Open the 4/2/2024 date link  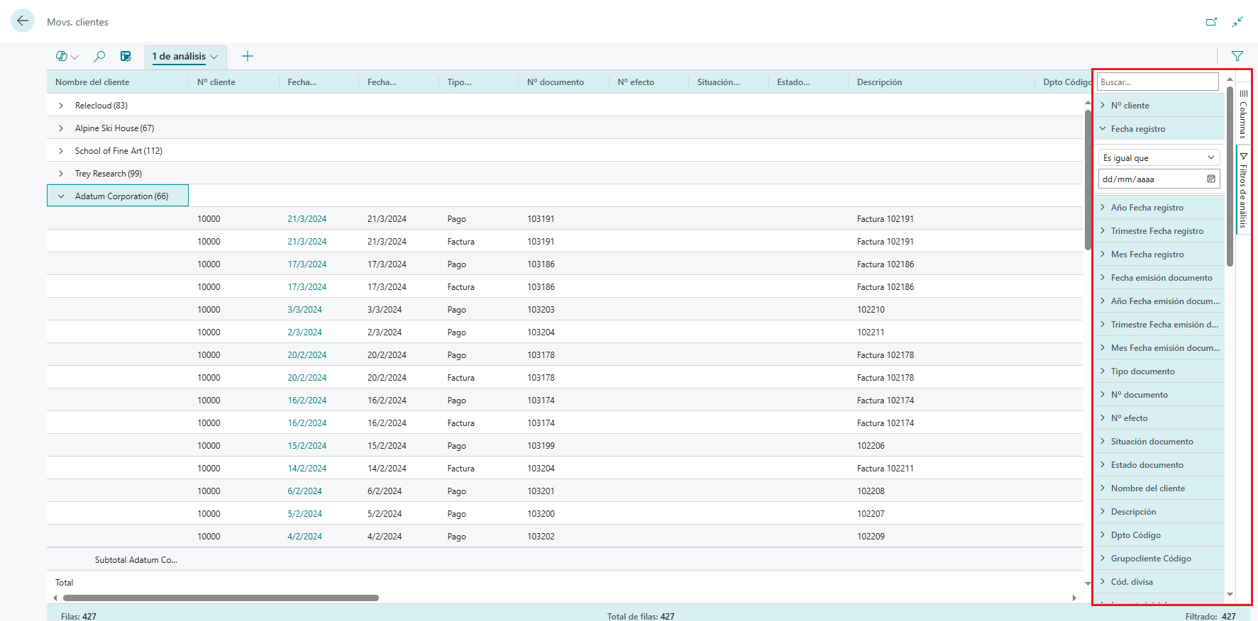(x=304, y=537)
